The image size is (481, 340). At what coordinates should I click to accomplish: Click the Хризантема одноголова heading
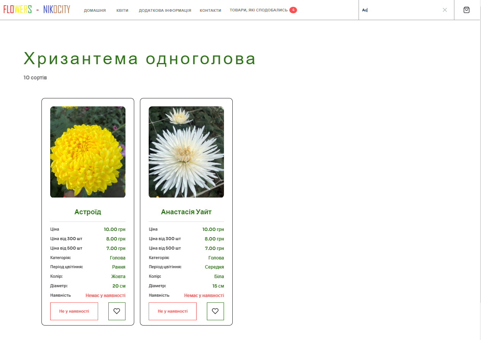140,59
